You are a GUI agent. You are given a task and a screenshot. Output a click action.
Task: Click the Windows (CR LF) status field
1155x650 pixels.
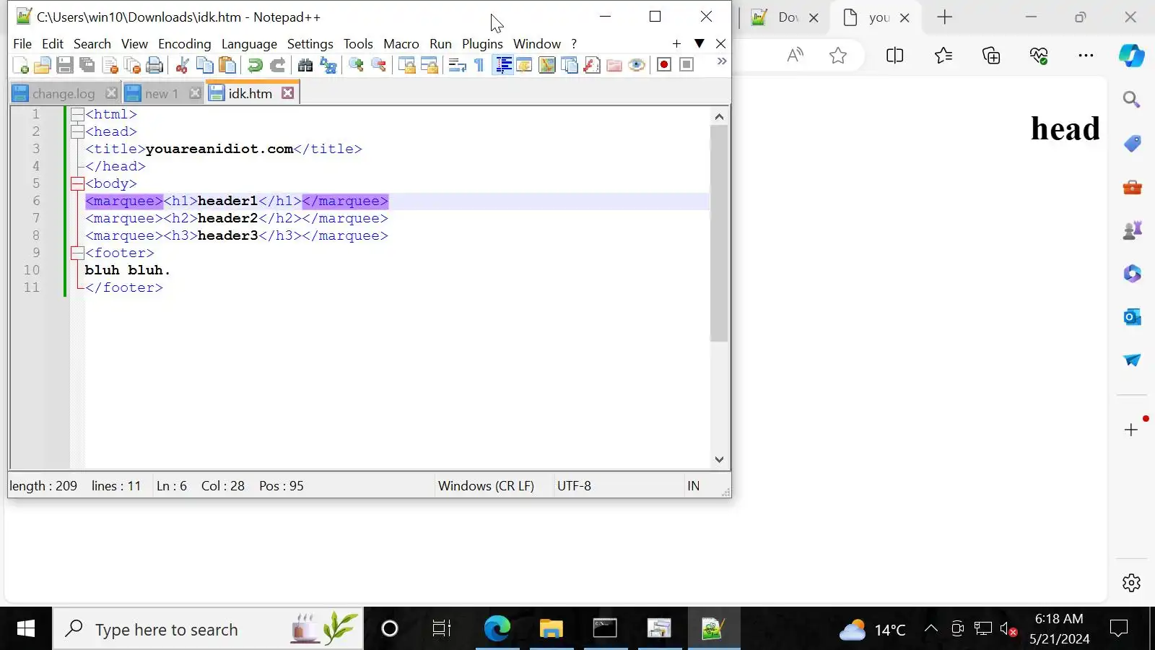(x=486, y=486)
